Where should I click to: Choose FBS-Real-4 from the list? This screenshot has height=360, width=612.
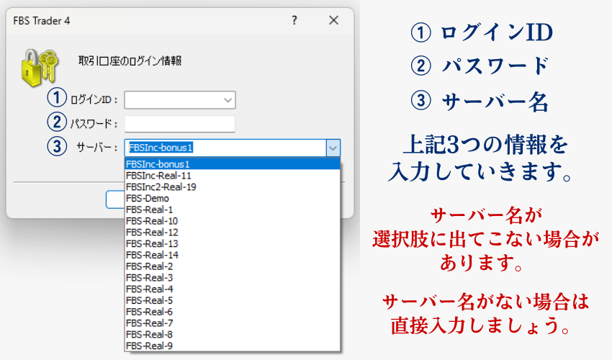pos(233,289)
